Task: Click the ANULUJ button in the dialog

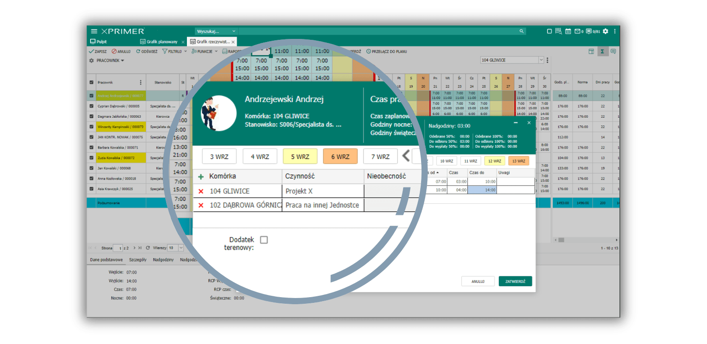Action: coord(478,281)
